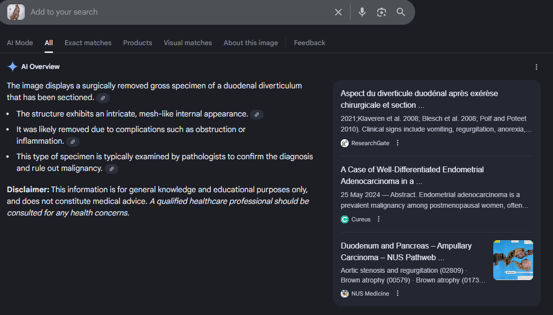
Task: Open three-dot menu next to Cureus
Action: point(378,219)
